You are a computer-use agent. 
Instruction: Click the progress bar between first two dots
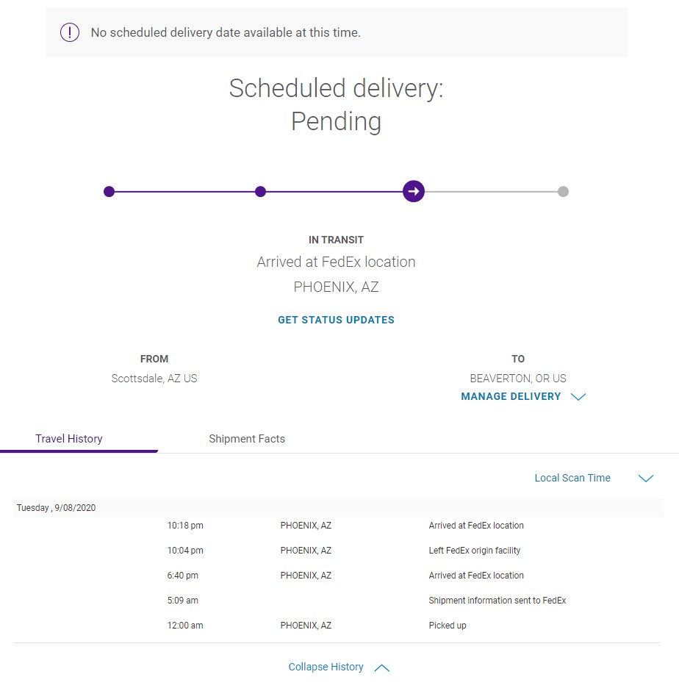[184, 192]
